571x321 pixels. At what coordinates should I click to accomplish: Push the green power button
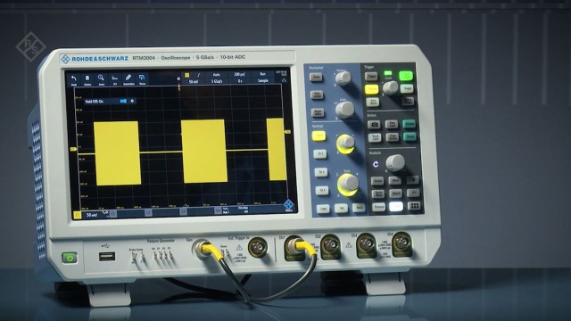point(70,258)
